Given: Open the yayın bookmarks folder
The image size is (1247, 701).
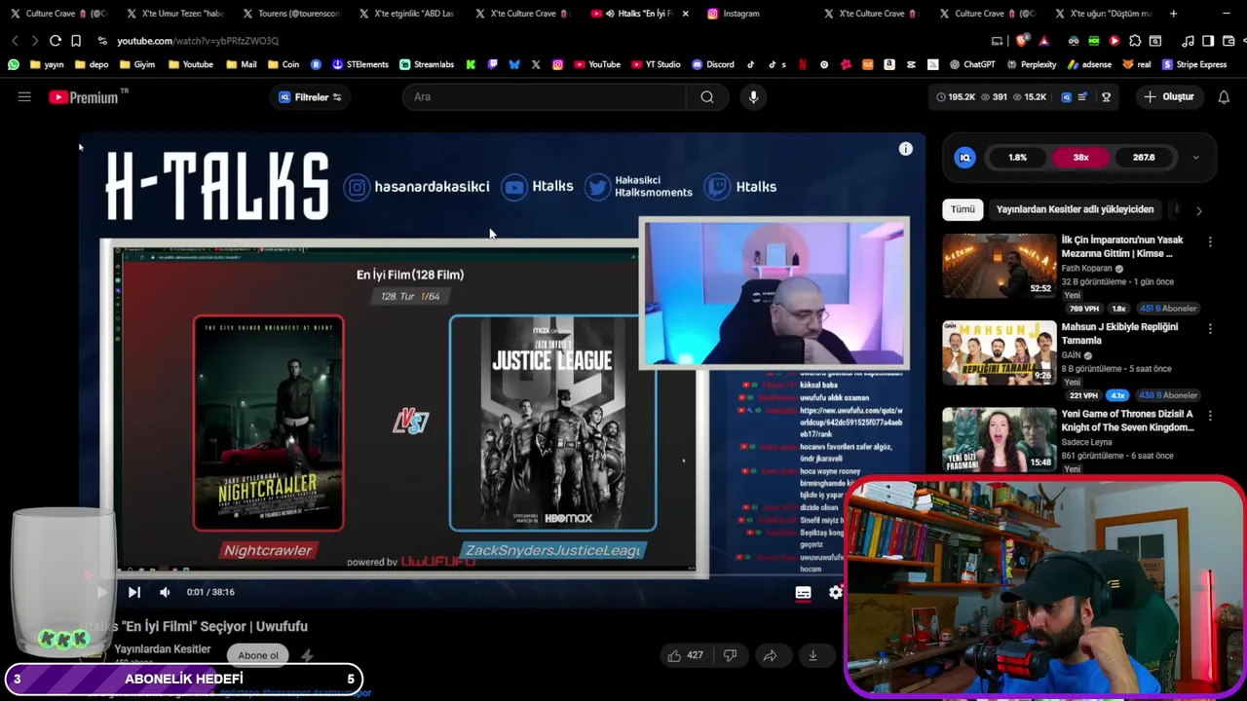Looking at the screenshot, I should [47, 64].
